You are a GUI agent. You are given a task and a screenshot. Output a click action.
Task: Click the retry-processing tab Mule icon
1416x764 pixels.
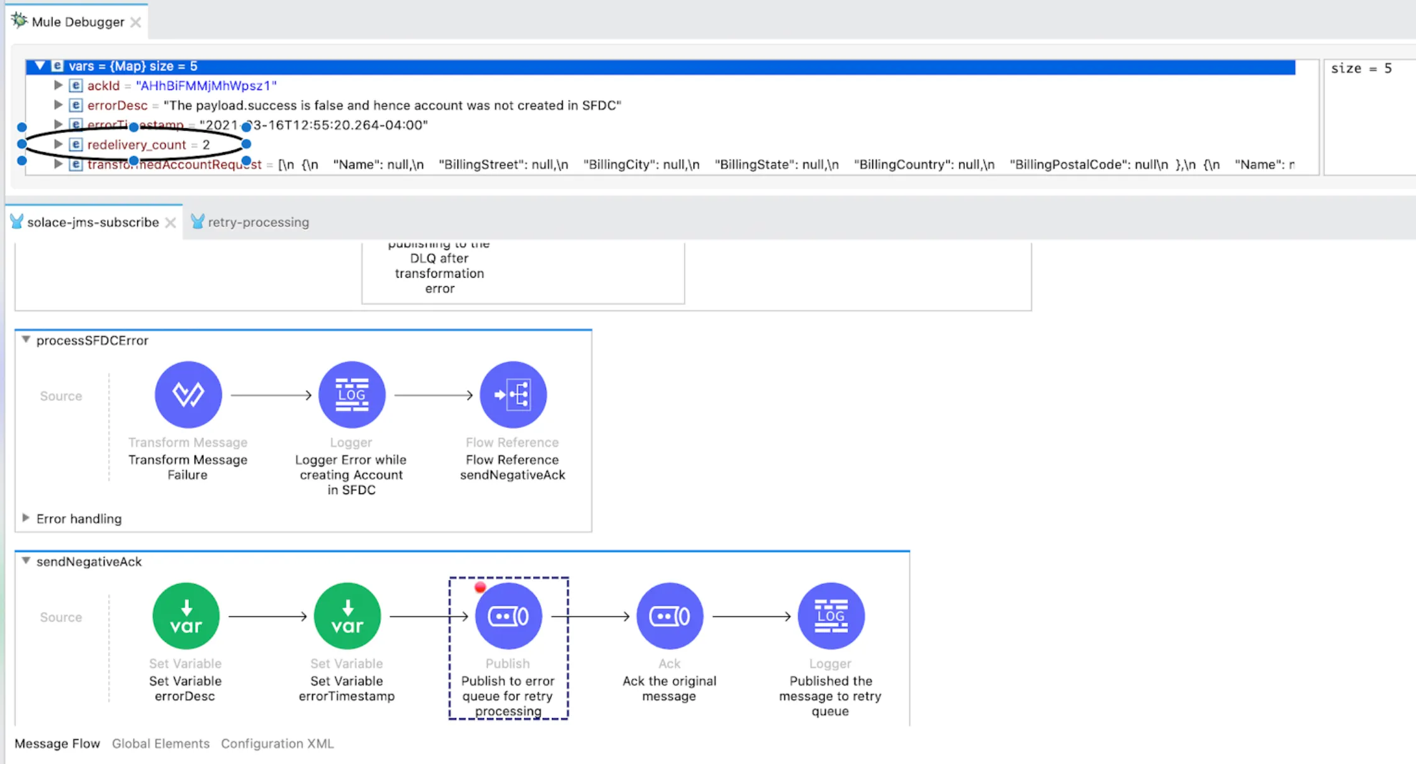[x=198, y=222]
